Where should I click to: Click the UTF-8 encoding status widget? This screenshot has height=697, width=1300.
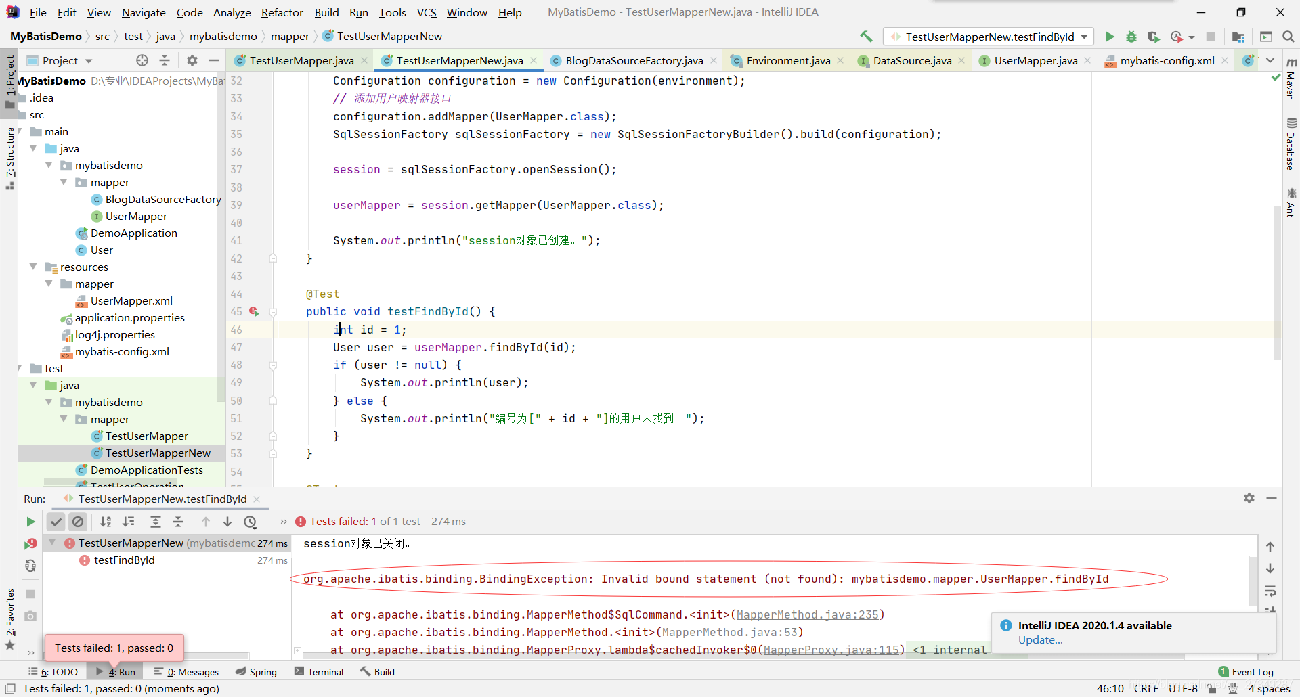(1183, 688)
